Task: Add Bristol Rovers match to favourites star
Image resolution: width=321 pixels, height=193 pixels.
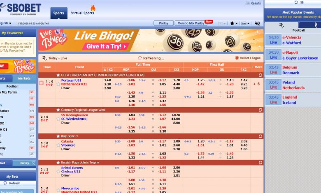Action: 58,171
